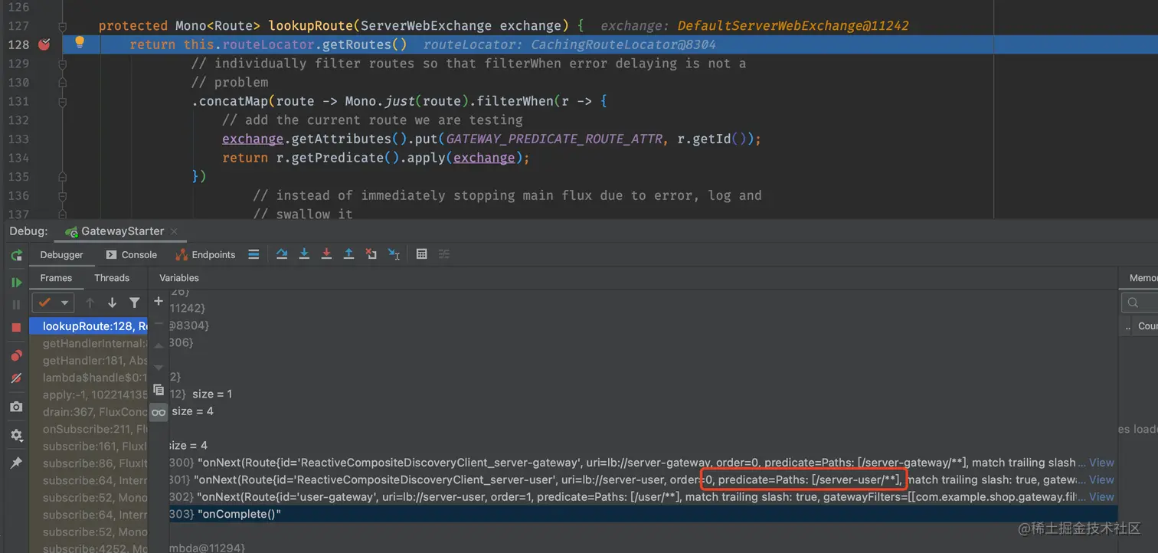Screen dimensions: 1158x553
Task: Rerun the GatewayStarter debug session
Action: click(16, 255)
